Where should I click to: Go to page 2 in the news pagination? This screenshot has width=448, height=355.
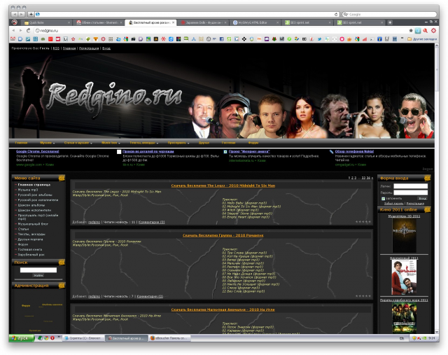[353, 179]
